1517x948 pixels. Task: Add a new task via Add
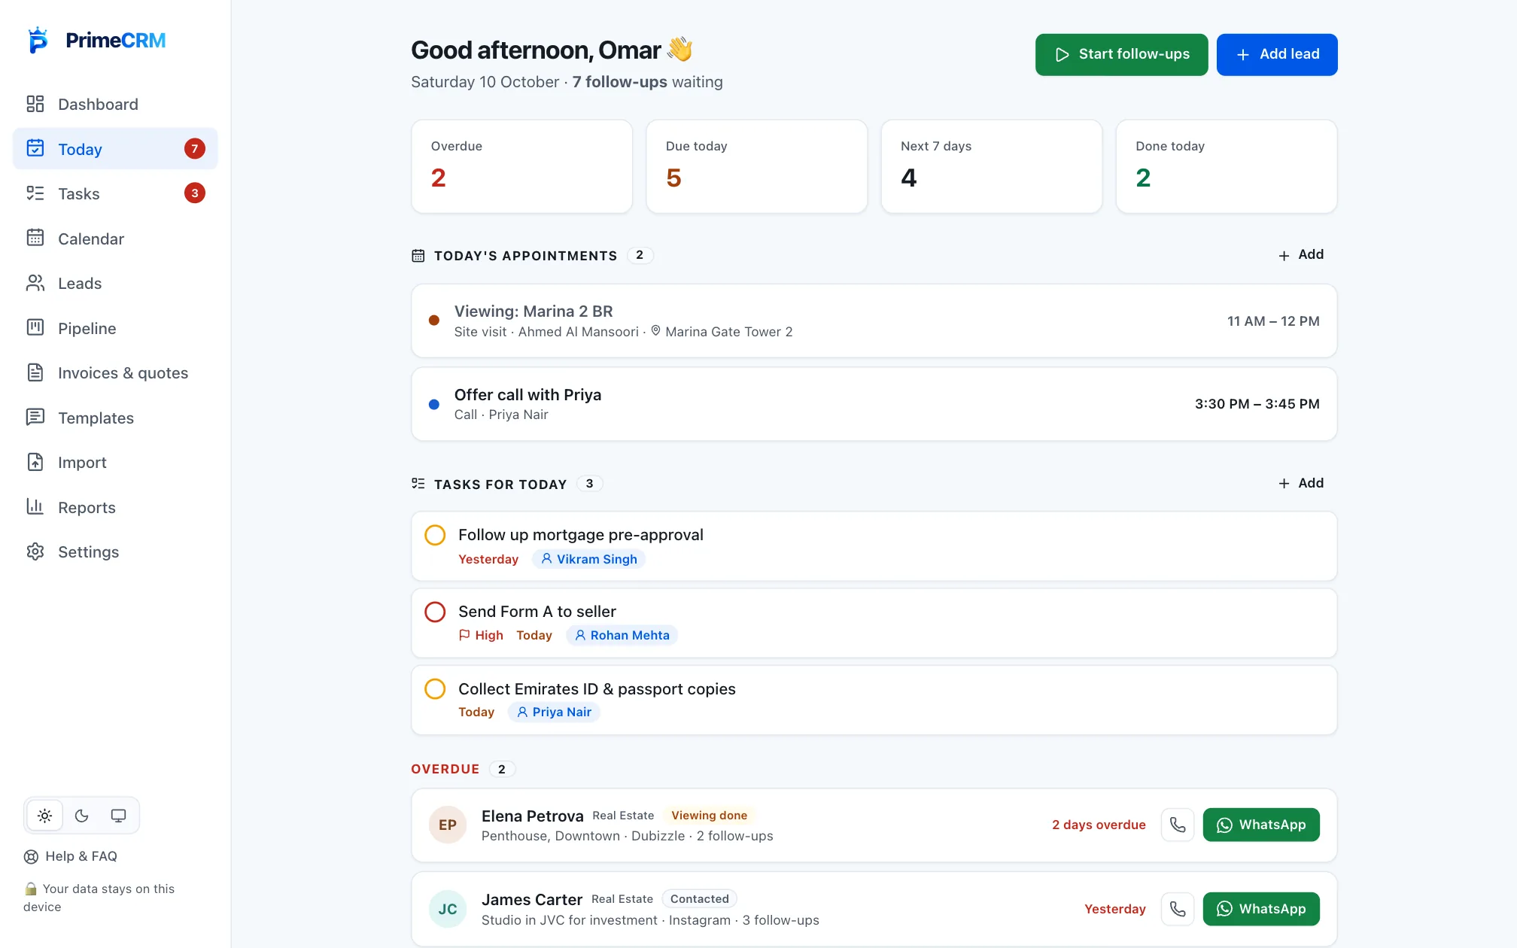(1301, 483)
